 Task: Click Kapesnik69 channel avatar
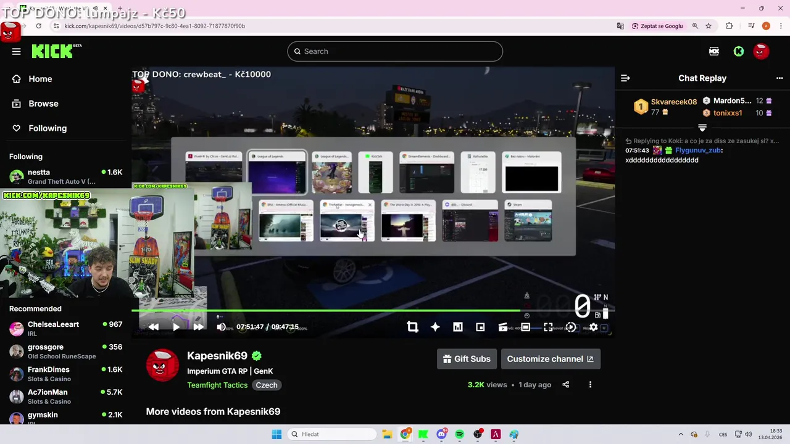click(x=162, y=365)
